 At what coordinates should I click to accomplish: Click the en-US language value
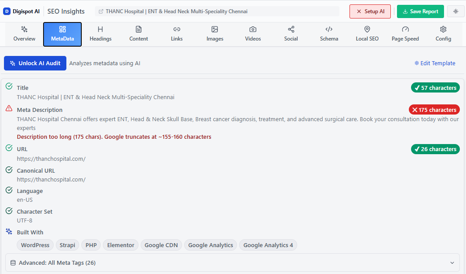coord(25,200)
